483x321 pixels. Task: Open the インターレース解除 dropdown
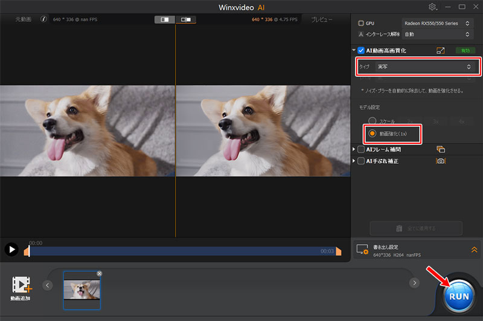[x=438, y=34]
